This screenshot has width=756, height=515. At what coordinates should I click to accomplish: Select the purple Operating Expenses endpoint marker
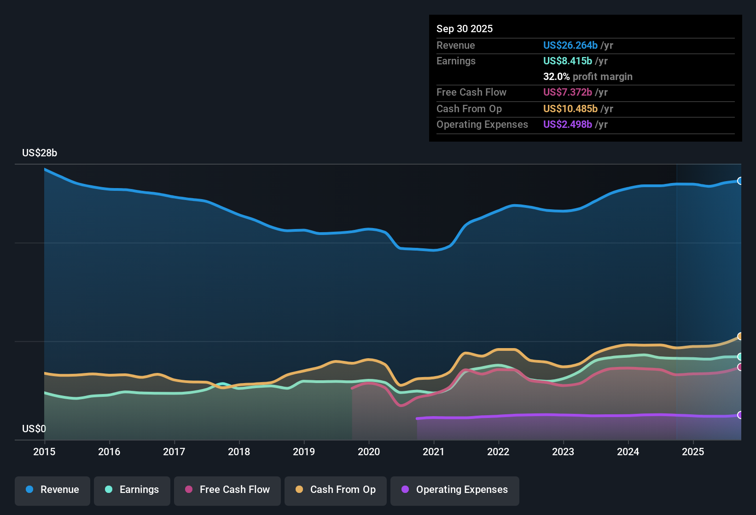740,415
